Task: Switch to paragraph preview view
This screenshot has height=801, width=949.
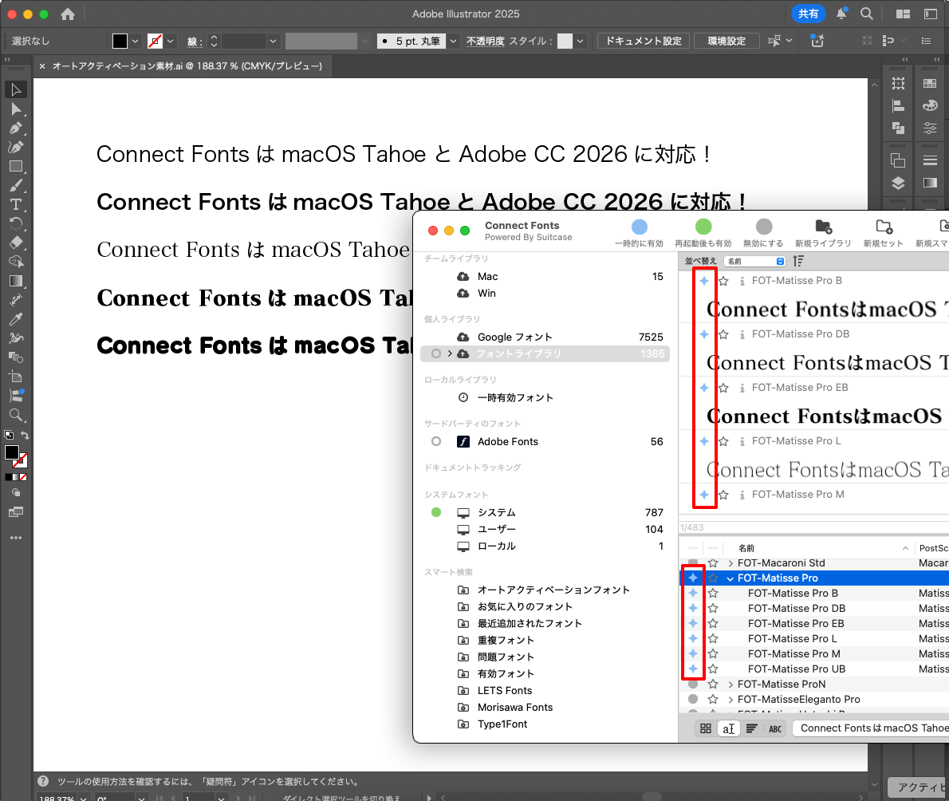Action: [x=752, y=728]
